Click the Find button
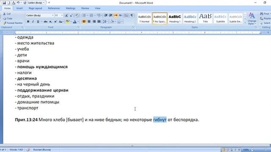The image size is (271, 152). [265, 14]
